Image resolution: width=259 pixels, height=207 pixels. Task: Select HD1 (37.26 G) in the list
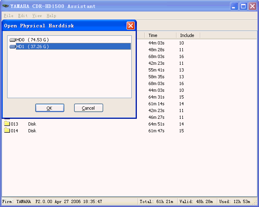point(73,46)
